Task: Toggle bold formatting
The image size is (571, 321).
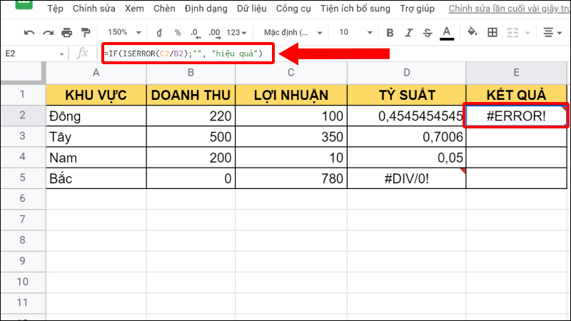Action: point(390,33)
